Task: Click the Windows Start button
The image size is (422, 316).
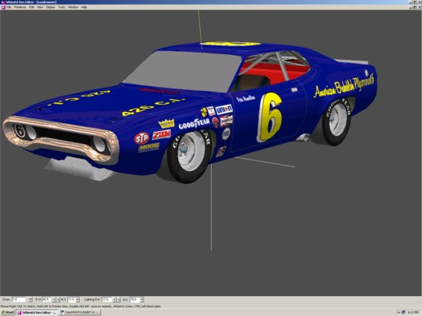Action: point(7,312)
